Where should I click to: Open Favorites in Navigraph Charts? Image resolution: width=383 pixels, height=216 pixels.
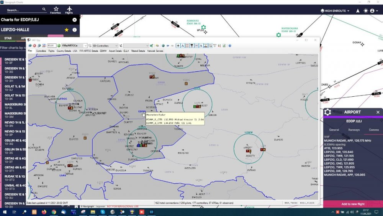click(56, 10)
